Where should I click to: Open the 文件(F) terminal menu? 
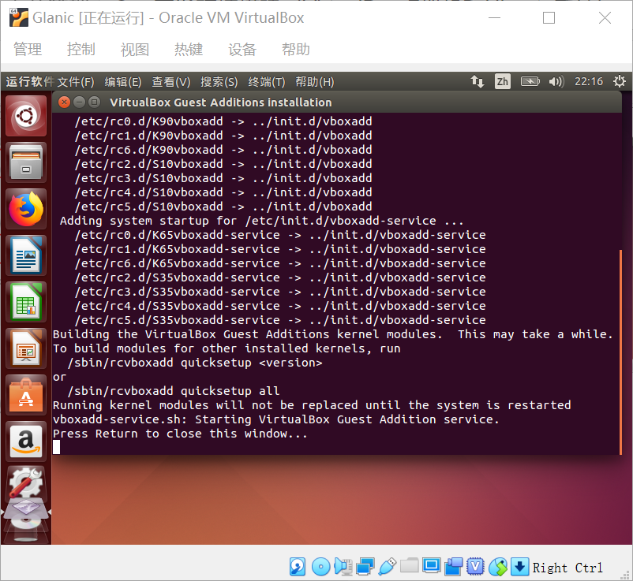pos(76,82)
